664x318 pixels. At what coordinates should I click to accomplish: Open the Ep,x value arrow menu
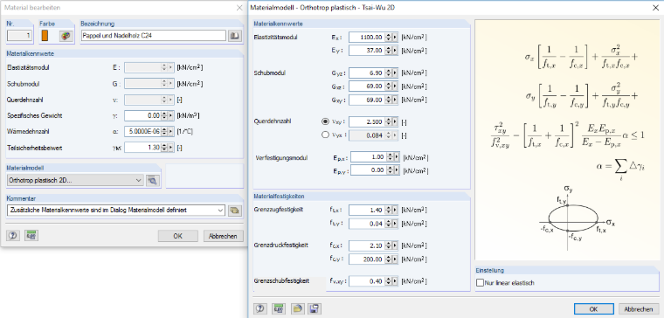point(397,157)
